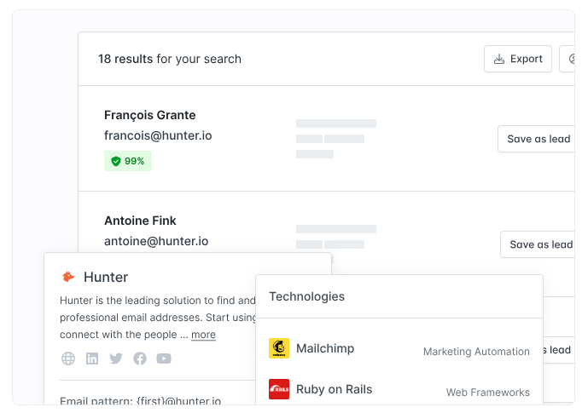The width and height of the screenshot is (588, 413).
Task: Select the Ruby on Rails technology name
Action: 335,389
